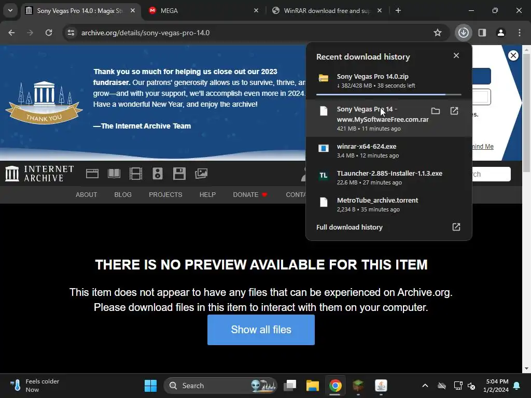The height and width of the screenshot is (398, 531).
Task: Go back to previous page
Action: (11, 33)
